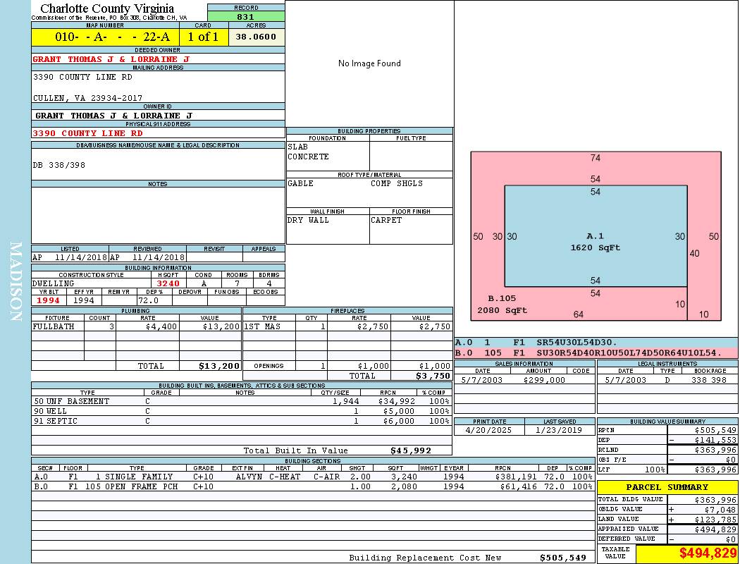Click the sales amount $299,000
The height and width of the screenshot is (564, 740).
click(544, 380)
